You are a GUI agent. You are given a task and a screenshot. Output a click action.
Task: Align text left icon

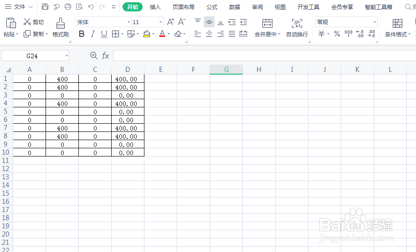(198, 34)
